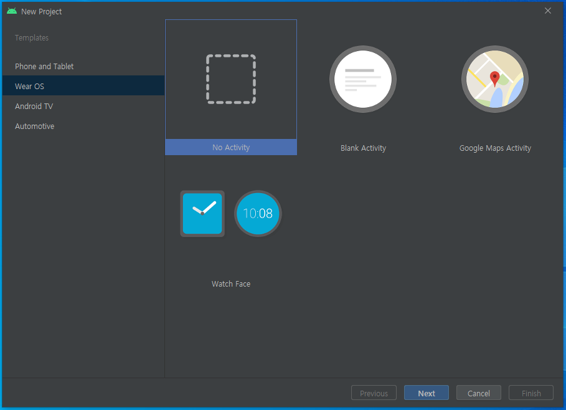Pick the Google Maps Activity map icon
The image size is (566, 410).
coord(495,79)
